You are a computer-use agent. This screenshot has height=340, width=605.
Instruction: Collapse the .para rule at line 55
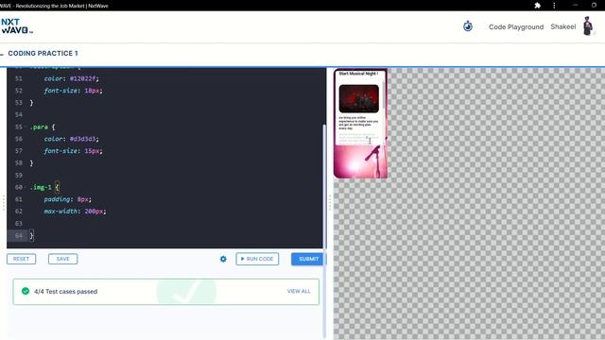(26, 127)
